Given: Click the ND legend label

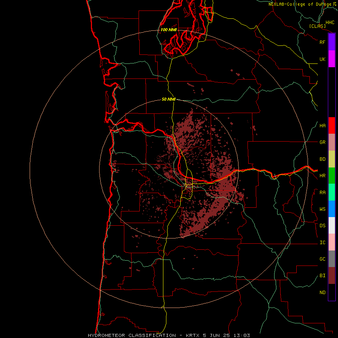Looking at the screenshot, I should (322, 293).
